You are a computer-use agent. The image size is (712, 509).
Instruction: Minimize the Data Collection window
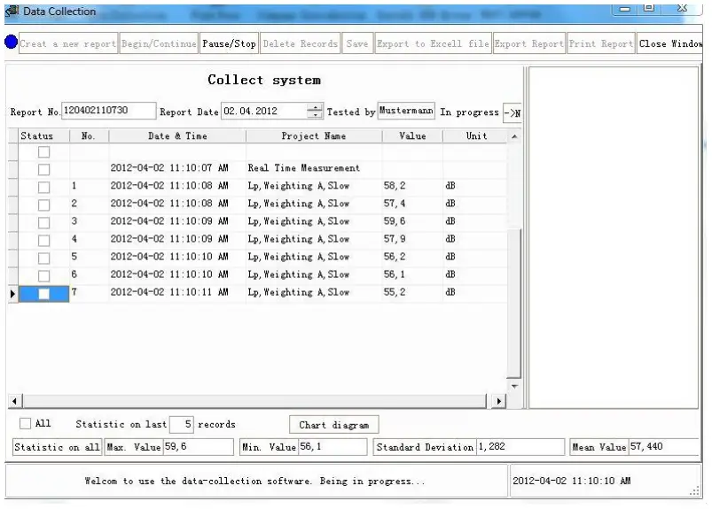[x=625, y=9]
